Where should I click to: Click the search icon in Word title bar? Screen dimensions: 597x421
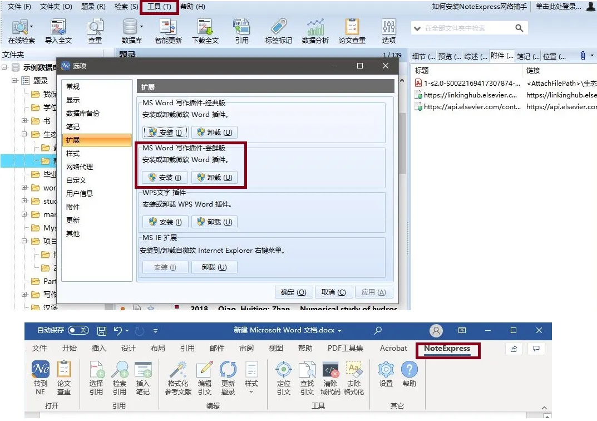pos(378,330)
